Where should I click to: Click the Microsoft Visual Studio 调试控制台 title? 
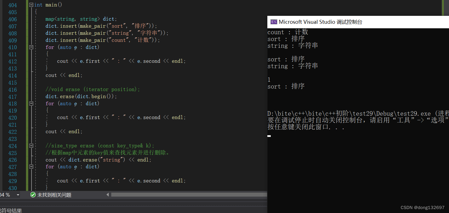coord(320,22)
